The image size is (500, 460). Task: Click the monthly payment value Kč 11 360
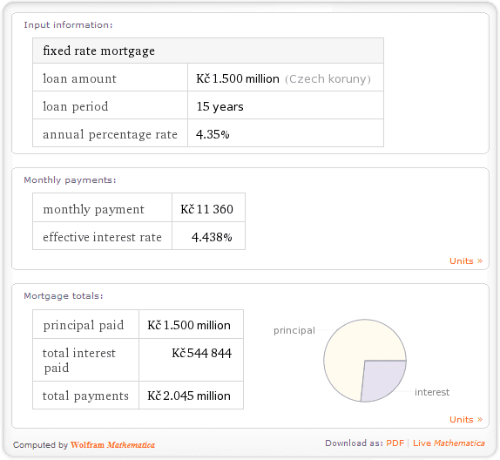pyautogui.click(x=206, y=209)
